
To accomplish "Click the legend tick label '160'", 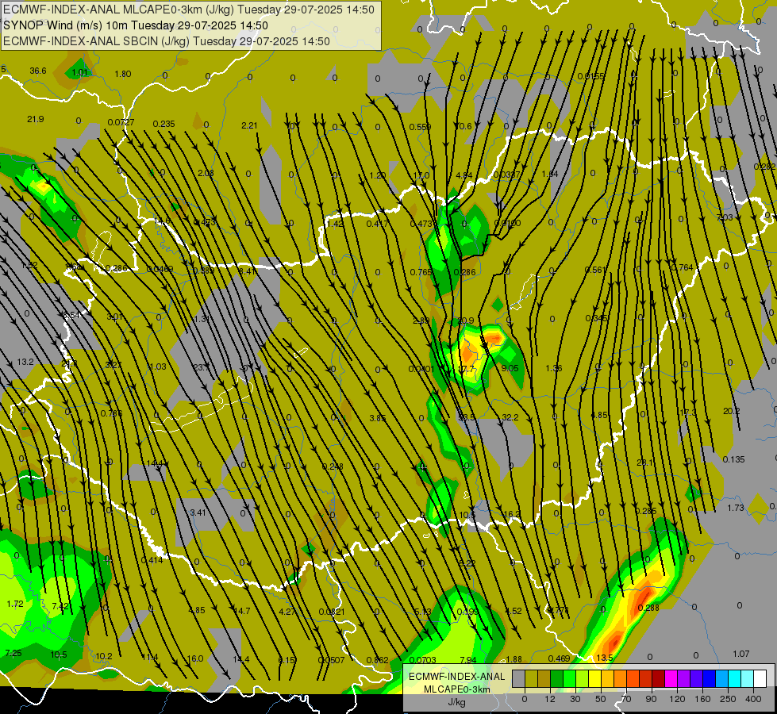I will coord(702,699).
